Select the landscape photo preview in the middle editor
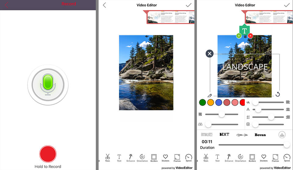The image size is (293, 170). (146, 73)
